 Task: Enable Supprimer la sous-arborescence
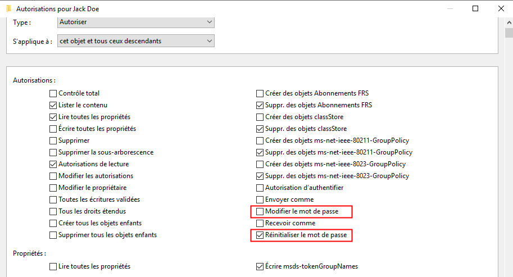[x=53, y=152]
